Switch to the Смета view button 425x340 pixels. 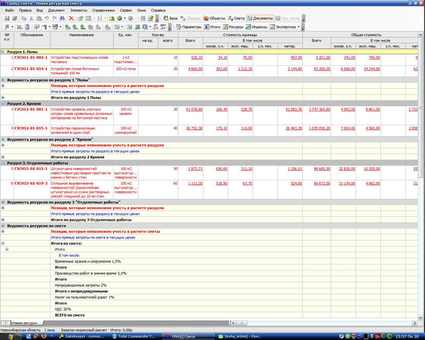click(236, 18)
